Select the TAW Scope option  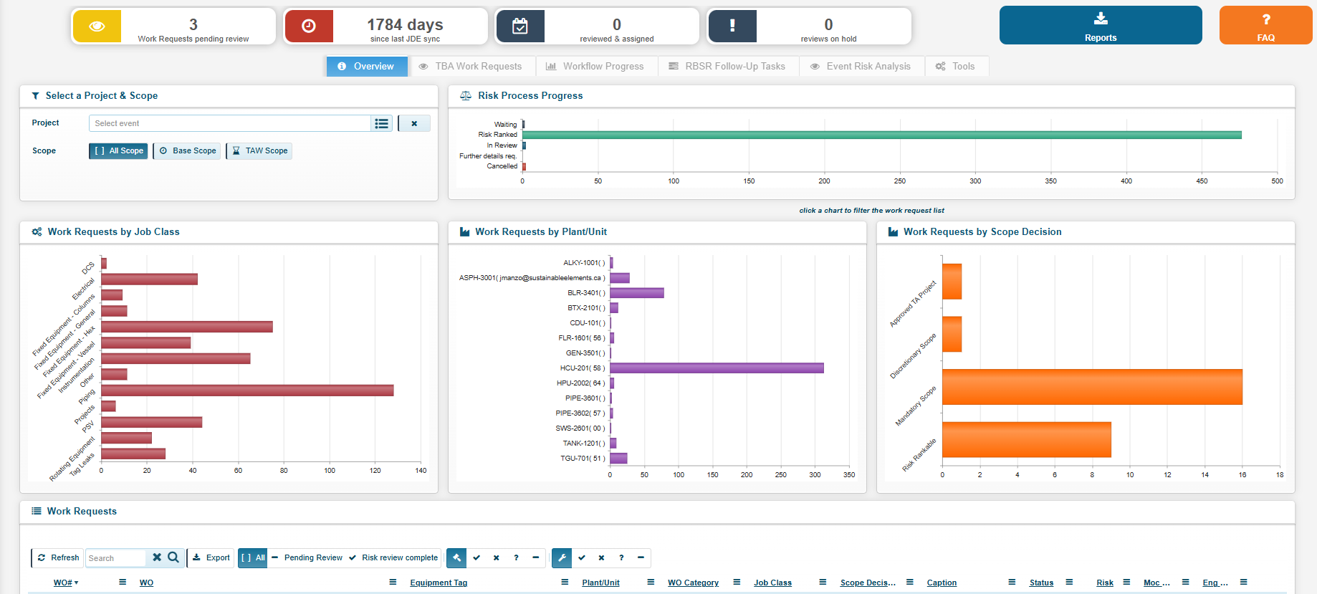pyautogui.click(x=259, y=151)
